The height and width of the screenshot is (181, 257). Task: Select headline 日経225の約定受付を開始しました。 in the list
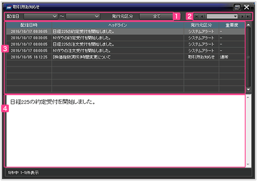point(83,32)
